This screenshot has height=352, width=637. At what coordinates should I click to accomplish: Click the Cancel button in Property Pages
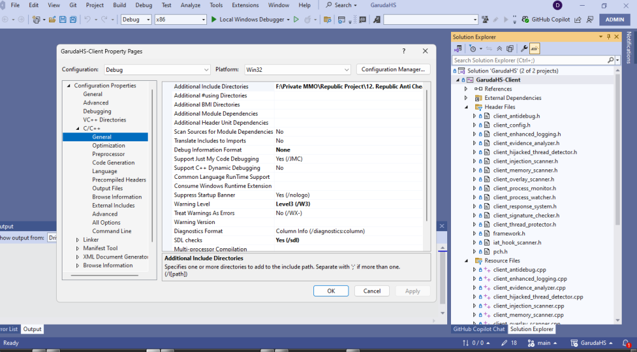[372, 291]
